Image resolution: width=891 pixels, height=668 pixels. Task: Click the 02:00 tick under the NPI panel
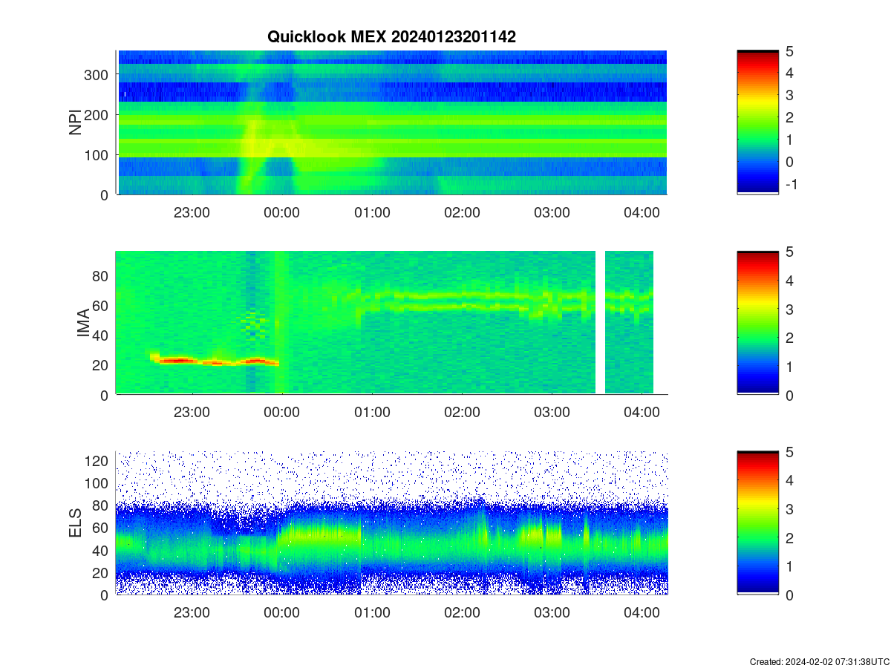(462, 212)
